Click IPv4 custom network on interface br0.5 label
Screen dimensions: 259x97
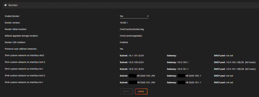[25, 62]
